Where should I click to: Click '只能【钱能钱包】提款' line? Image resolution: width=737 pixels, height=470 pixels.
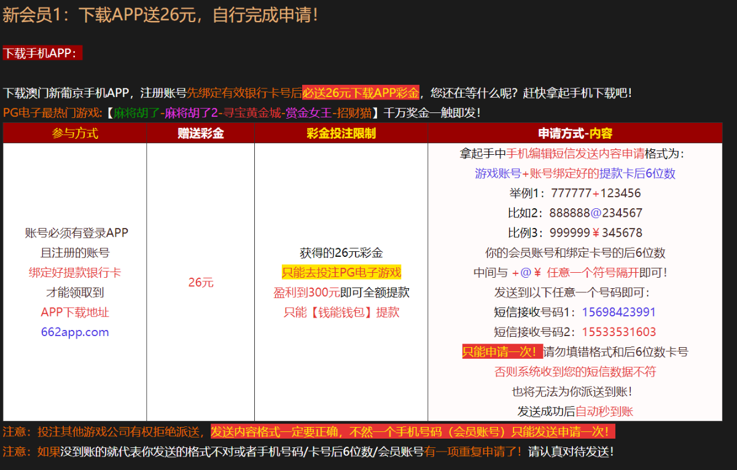[341, 312]
